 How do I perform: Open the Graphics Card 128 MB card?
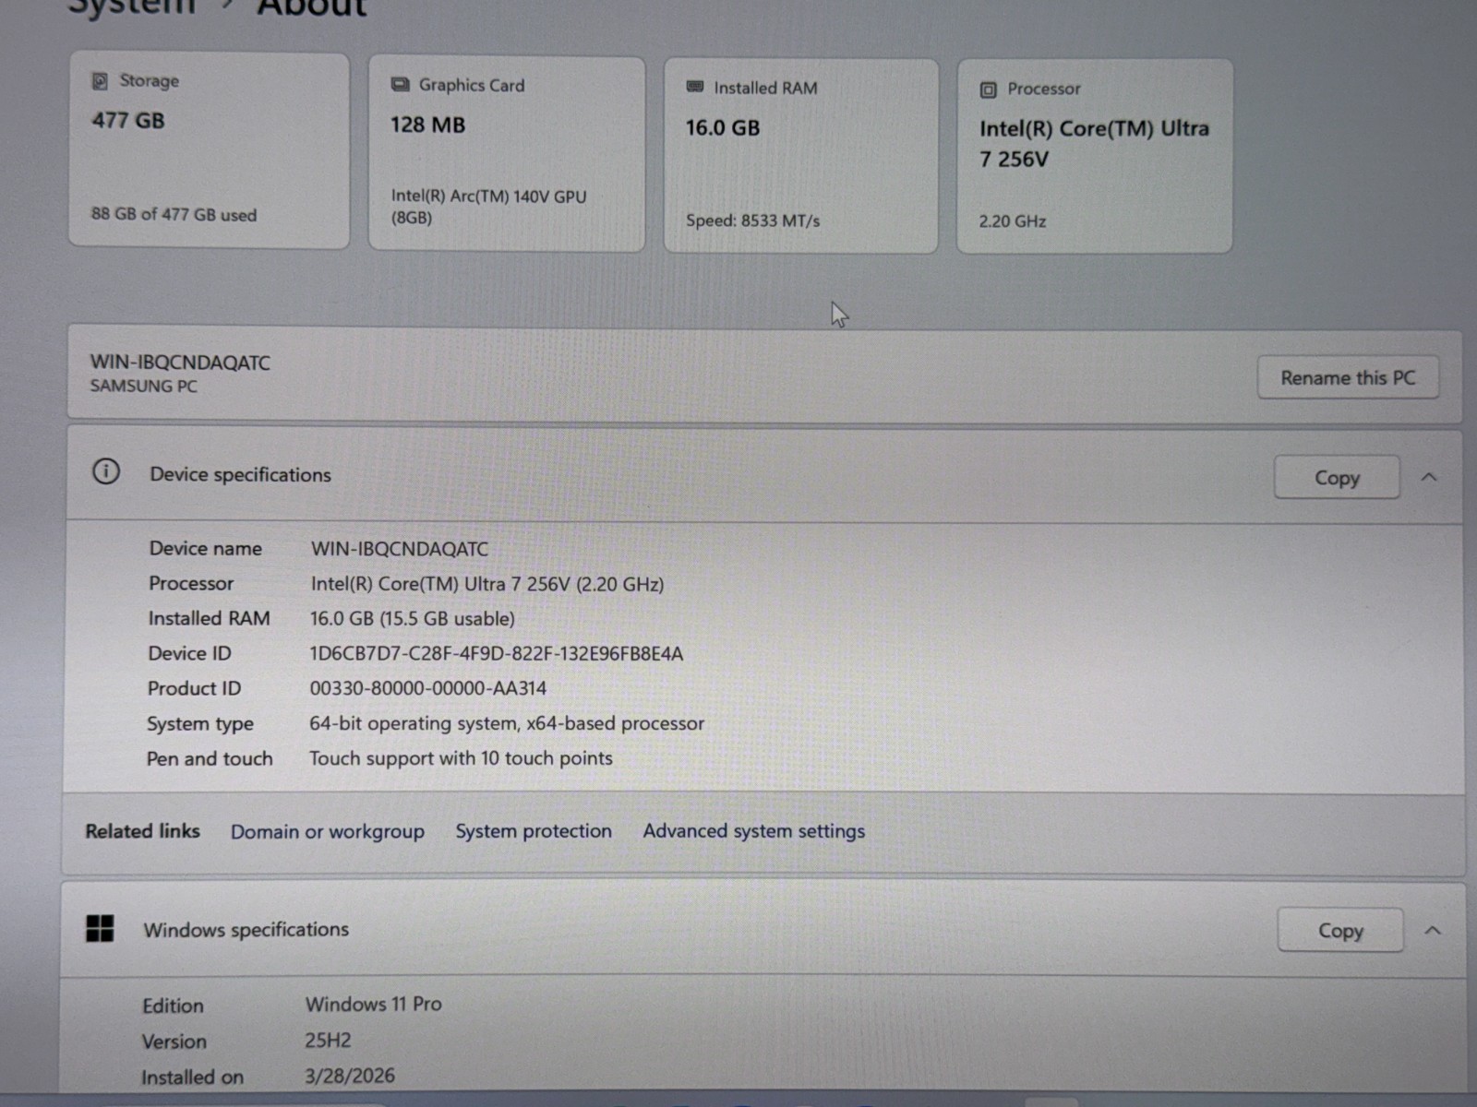coord(507,154)
